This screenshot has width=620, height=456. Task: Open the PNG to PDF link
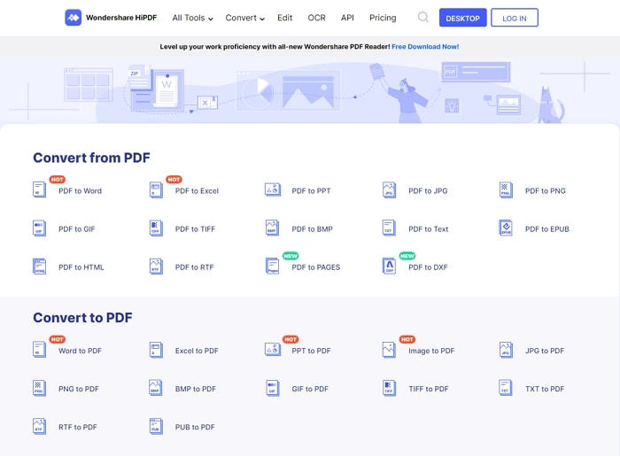(78, 390)
